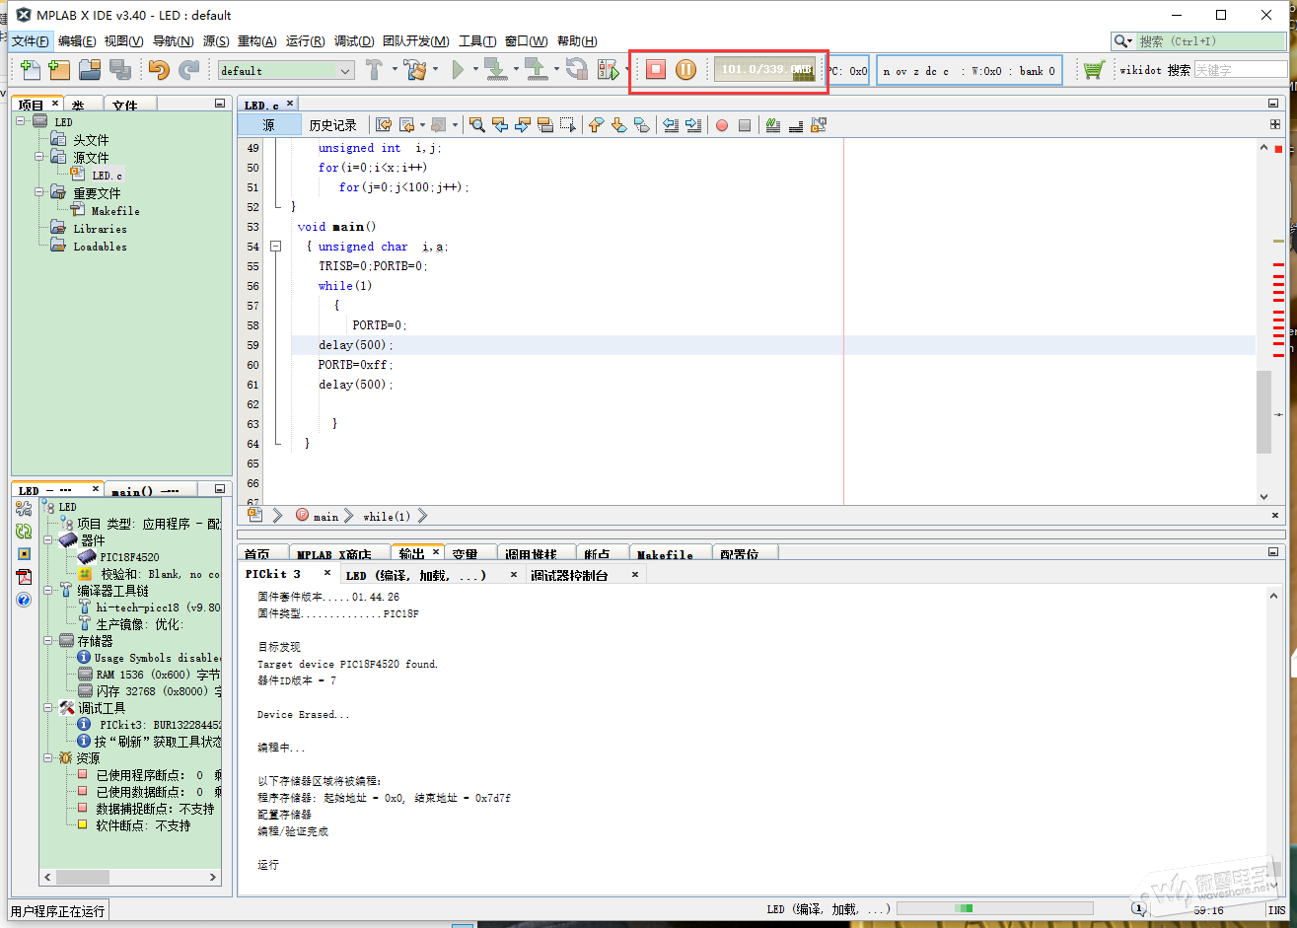1297x928 pixels.
Task: Click the Shift Line Left editor icon
Action: pos(671,125)
